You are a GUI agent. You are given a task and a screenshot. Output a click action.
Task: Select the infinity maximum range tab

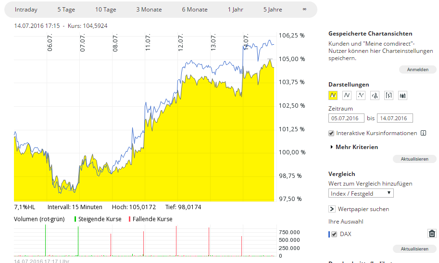pyautogui.click(x=304, y=9)
